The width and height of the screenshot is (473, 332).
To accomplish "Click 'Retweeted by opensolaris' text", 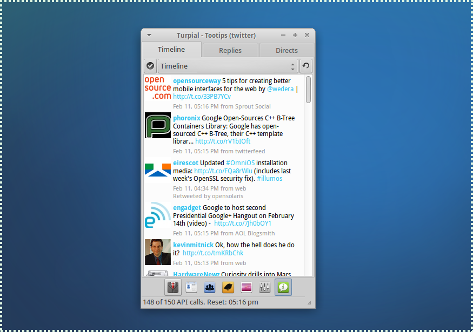I will click(208, 196).
